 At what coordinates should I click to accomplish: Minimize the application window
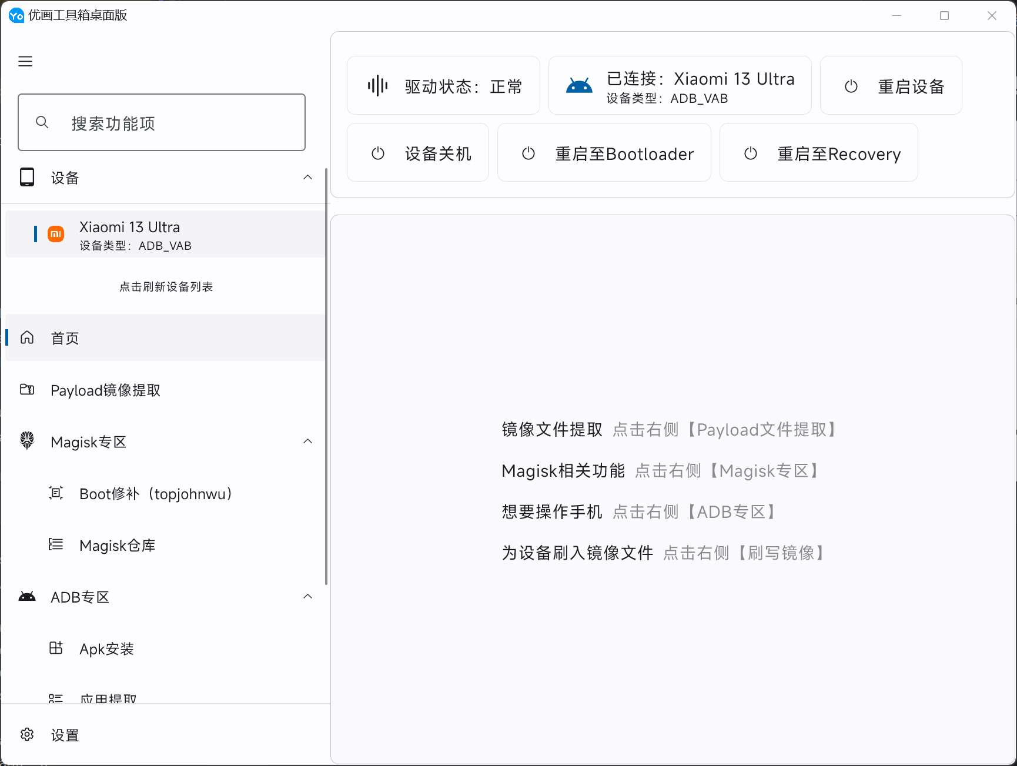pyautogui.click(x=897, y=15)
